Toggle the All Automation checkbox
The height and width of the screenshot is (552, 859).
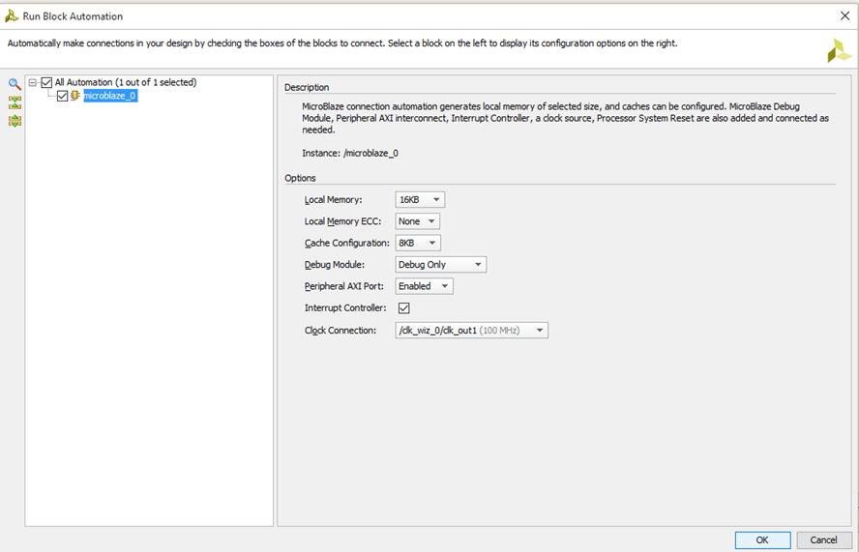click(x=46, y=83)
